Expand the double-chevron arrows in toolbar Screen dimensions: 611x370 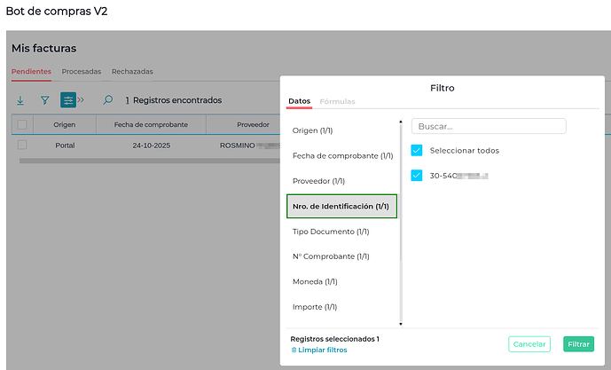[x=82, y=100]
